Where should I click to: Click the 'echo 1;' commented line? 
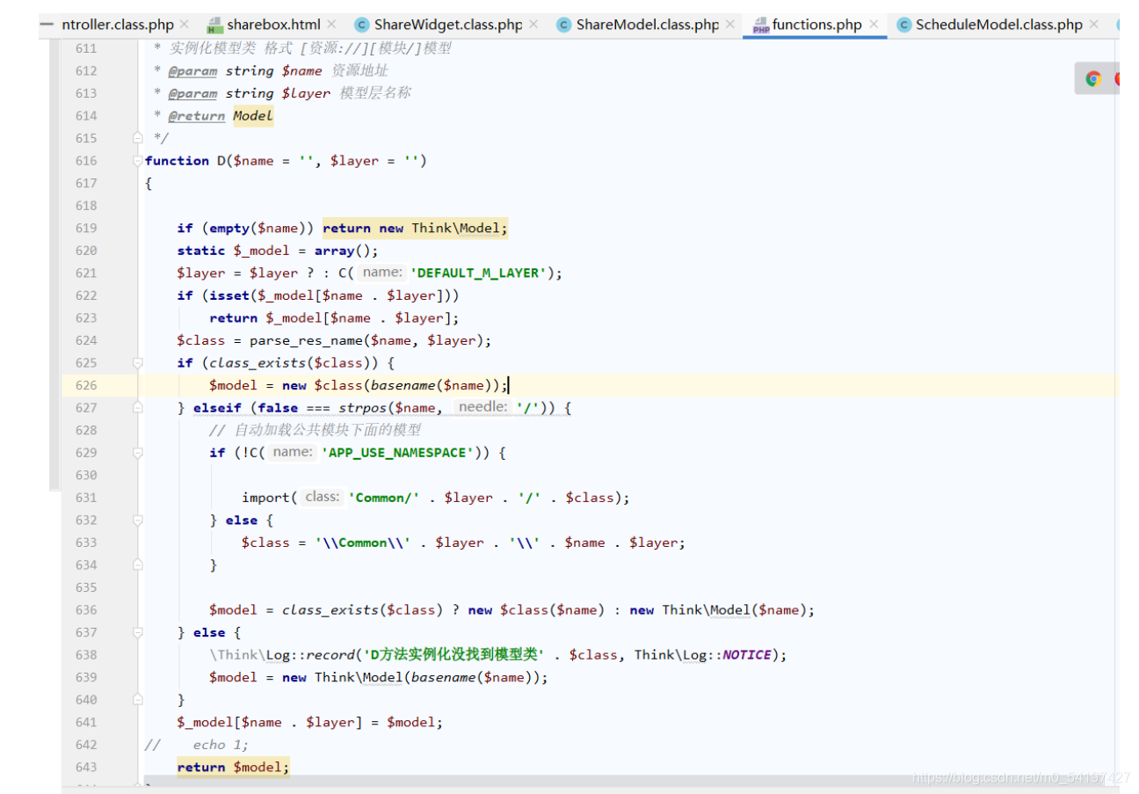tap(221, 745)
